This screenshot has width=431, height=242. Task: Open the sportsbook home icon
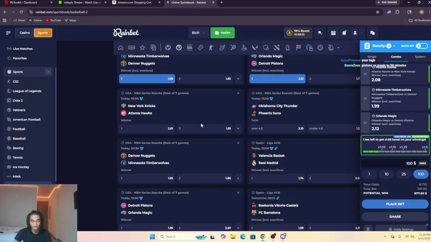click(x=121, y=48)
